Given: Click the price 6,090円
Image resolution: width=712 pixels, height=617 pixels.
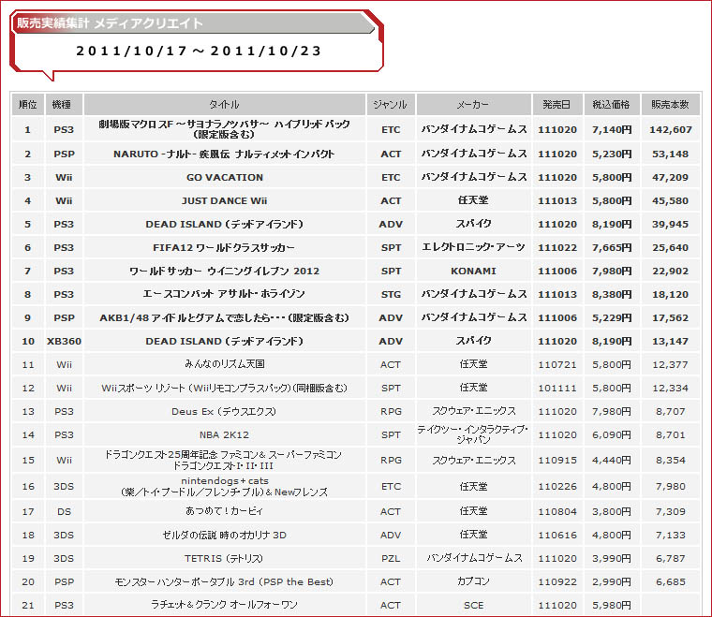Looking at the screenshot, I should pyautogui.click(x=612, y=434).
